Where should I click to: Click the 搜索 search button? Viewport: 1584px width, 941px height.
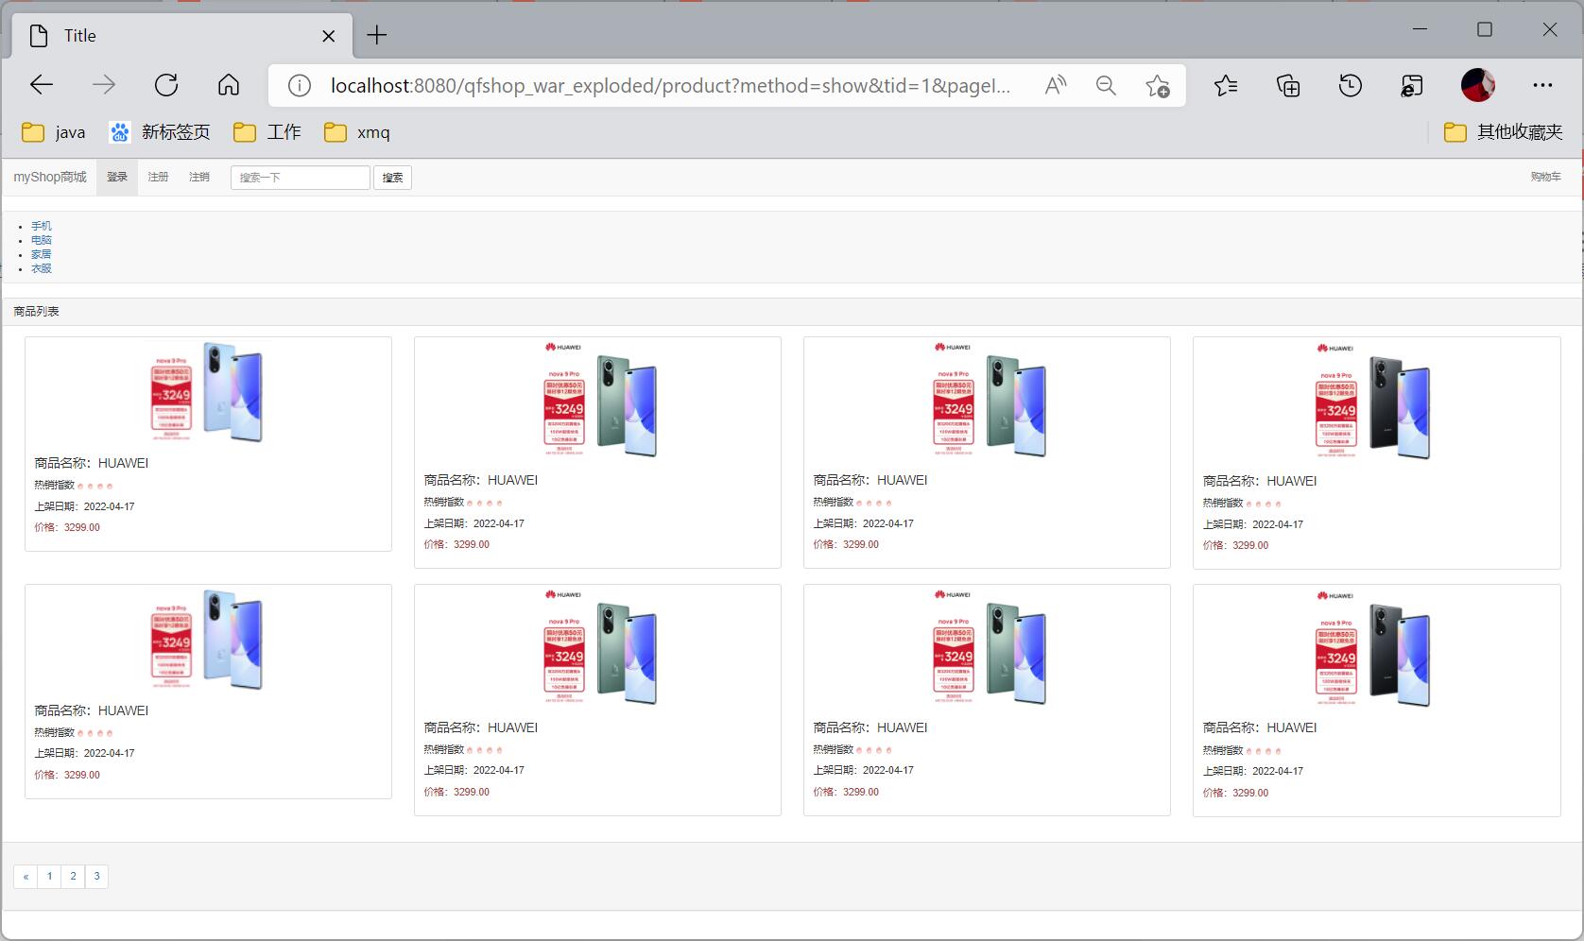point(392,178)
